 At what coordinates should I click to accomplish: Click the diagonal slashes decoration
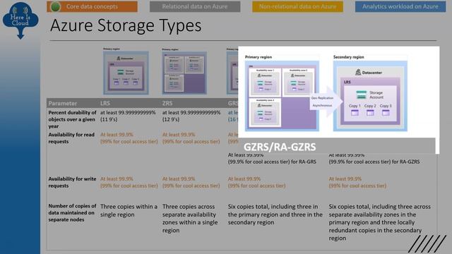click(427, 243)
